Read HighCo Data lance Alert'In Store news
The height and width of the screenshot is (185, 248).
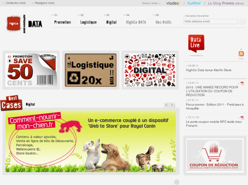point(209,70)
